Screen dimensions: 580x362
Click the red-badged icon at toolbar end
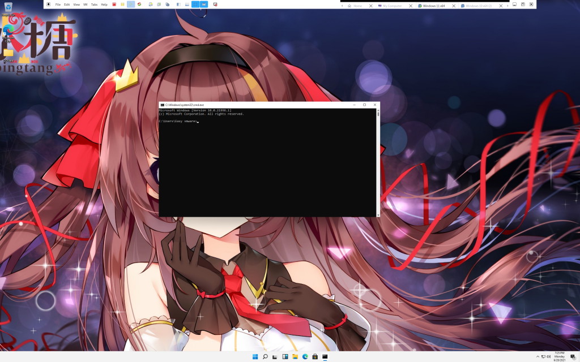click(215, 5)
